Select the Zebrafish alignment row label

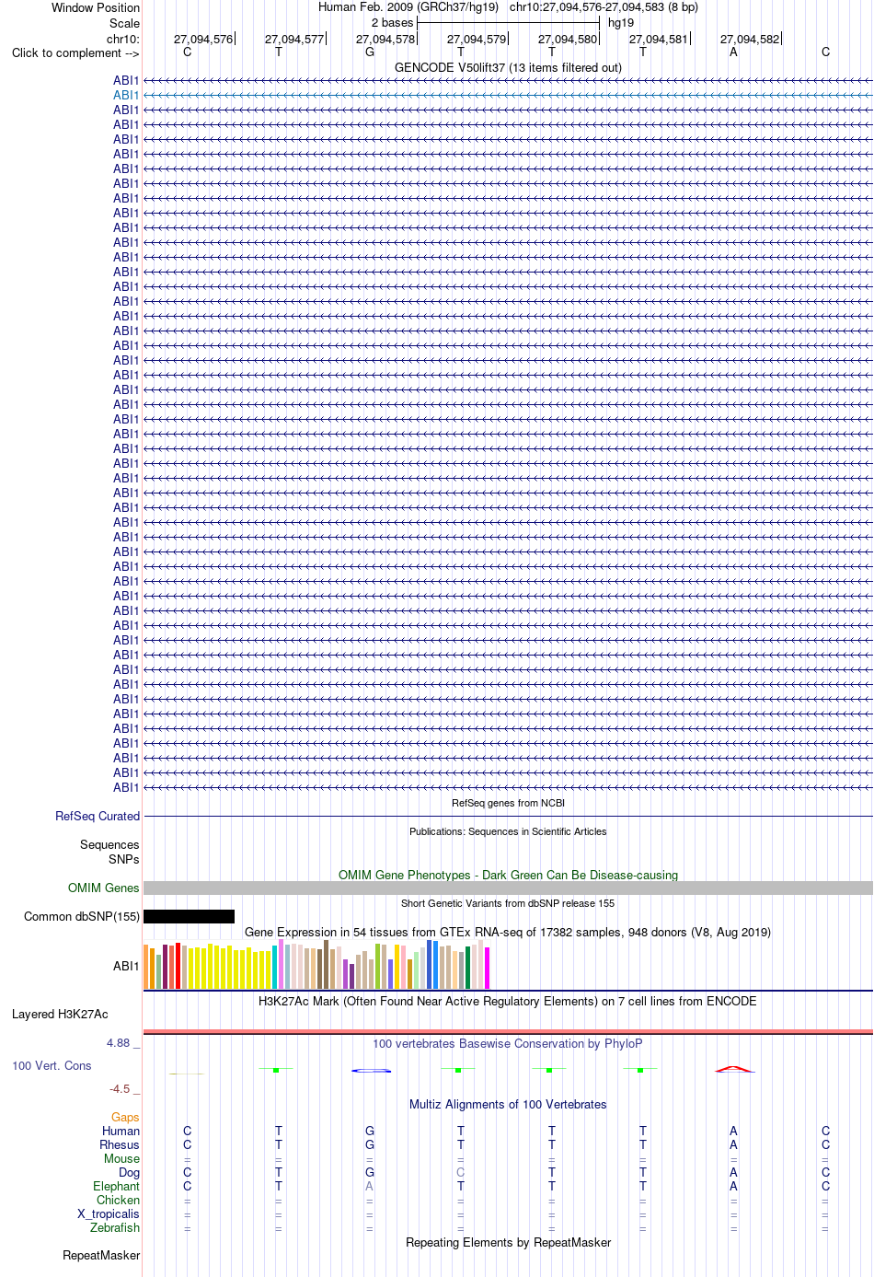click(x=115, y=1227)
